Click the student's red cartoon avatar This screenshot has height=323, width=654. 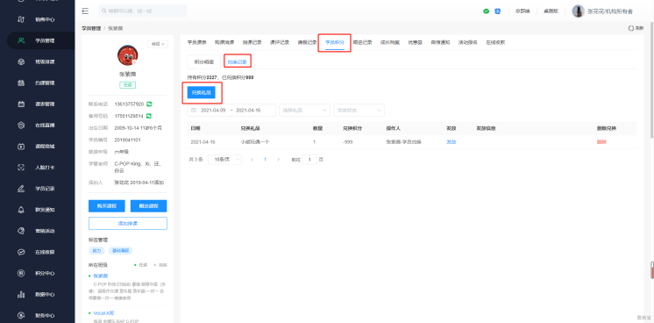[x=128, y=55]
